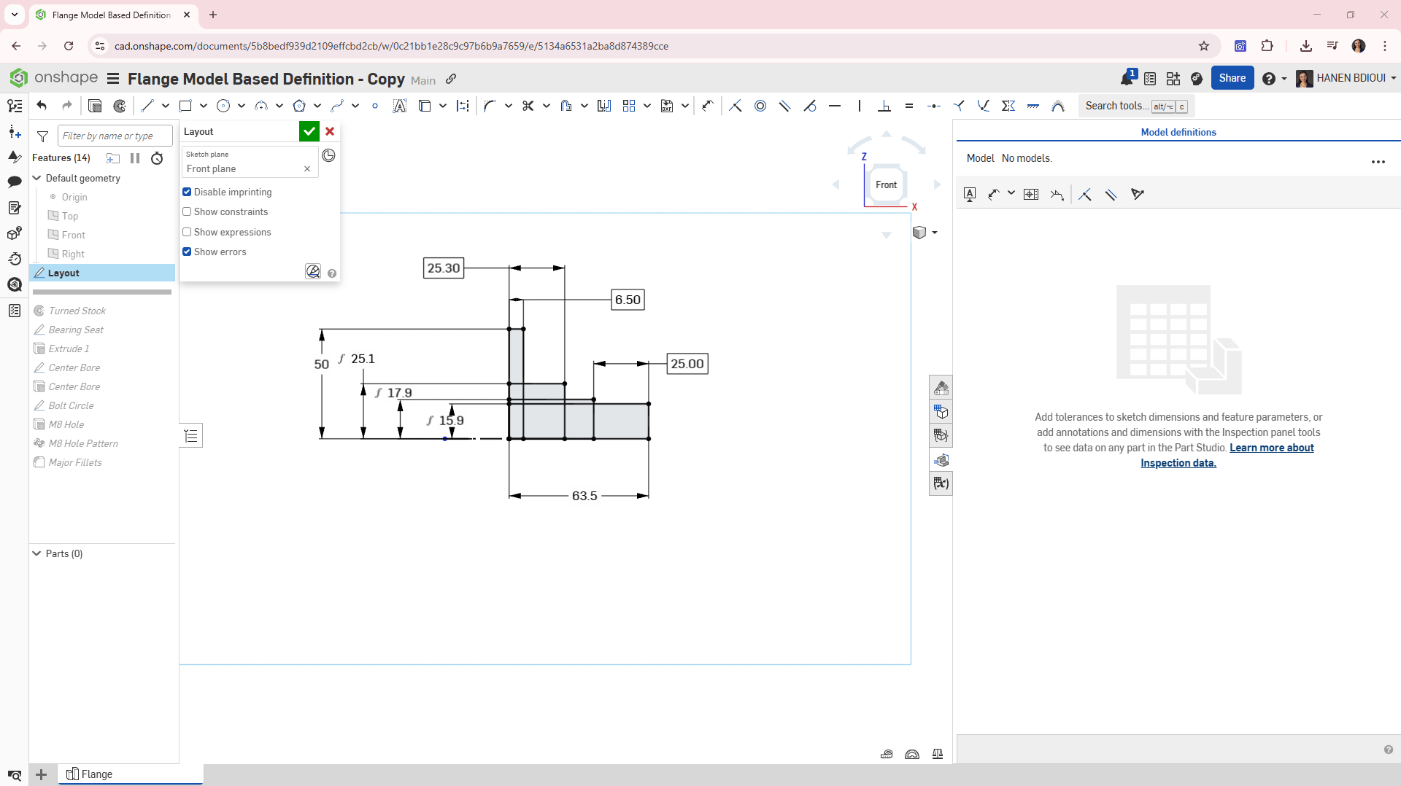The width and height of the screenshot is (1401, 786).
Task: Click the blue Share button
Action: tap(1232, 78)
